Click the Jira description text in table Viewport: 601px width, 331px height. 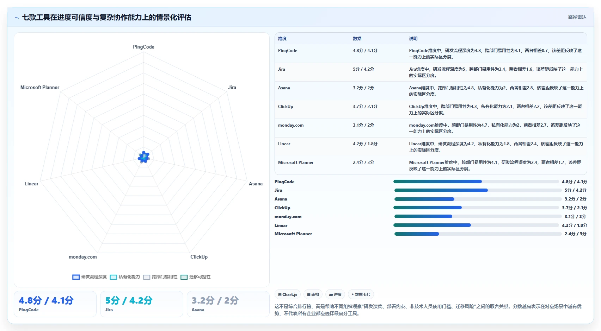496,72
